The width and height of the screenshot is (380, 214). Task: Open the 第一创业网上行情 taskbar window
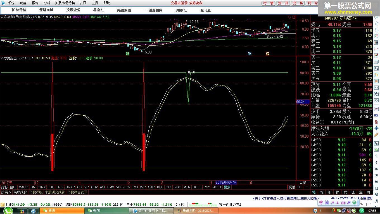point(152,211)
